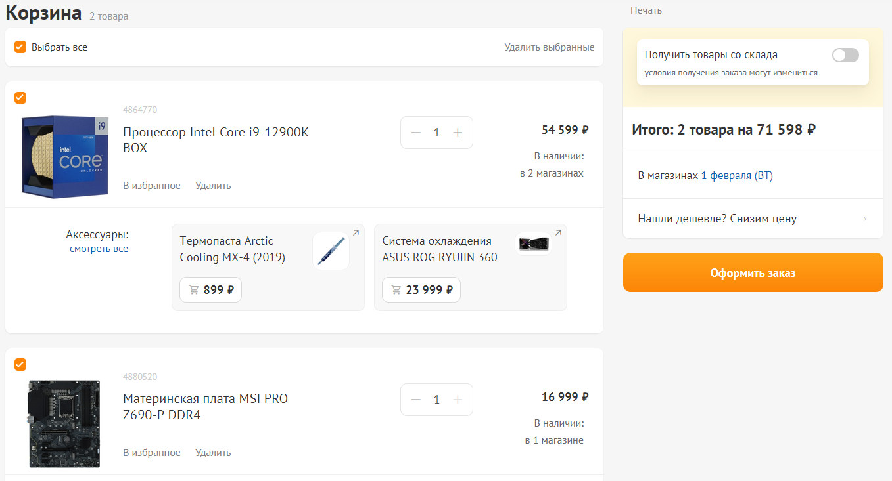Click 'в 2 магазинах' availability link
Screen dimensions: 892x481
tap(552, 173)
